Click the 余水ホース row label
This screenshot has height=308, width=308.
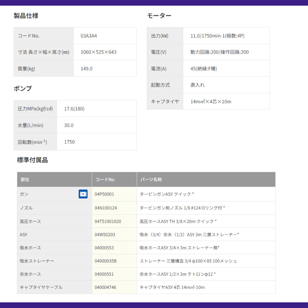click(x=30, y=274)
